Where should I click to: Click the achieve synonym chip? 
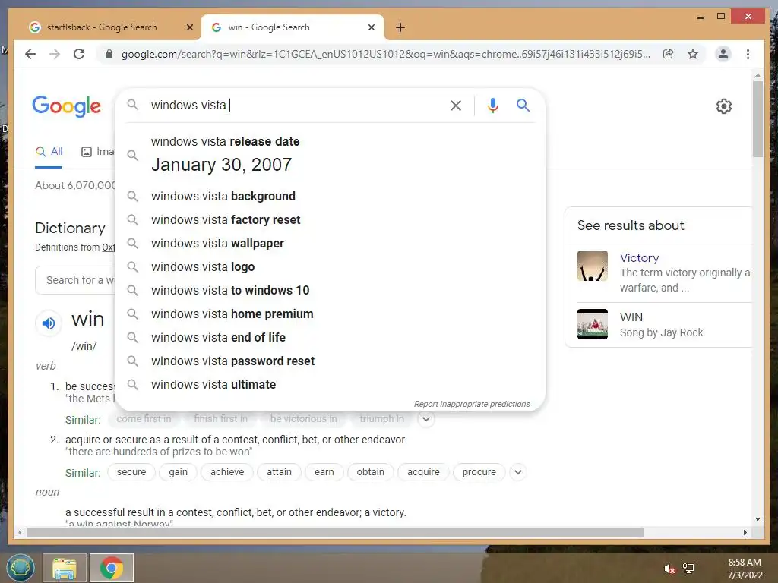(227, 472)
